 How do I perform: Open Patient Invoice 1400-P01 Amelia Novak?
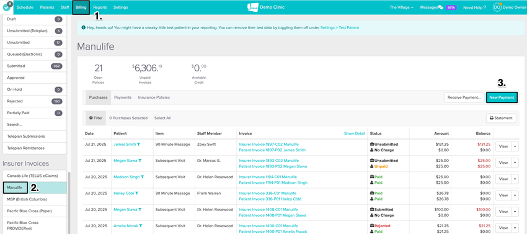[273, 232]
